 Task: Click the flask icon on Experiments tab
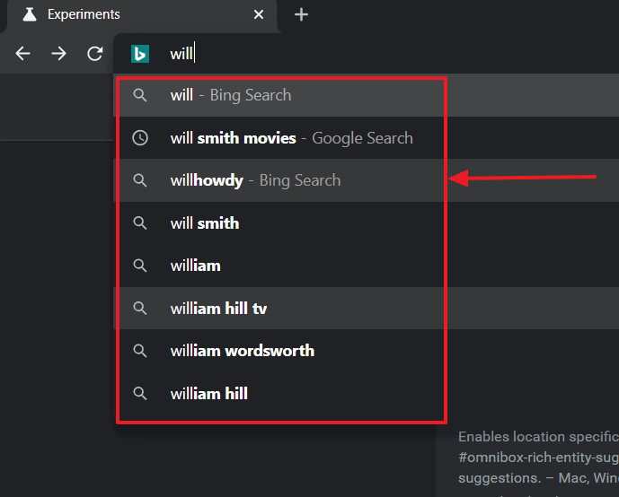coord(30,14)
